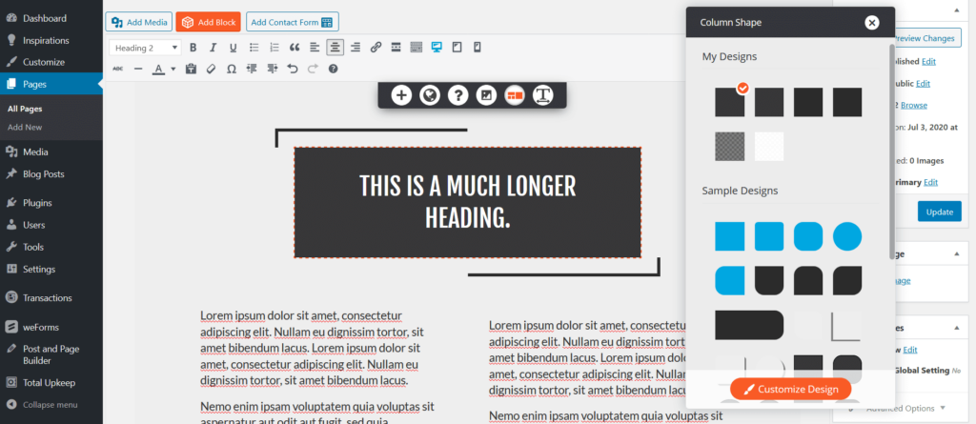Switch to desktop preview view
976x424 pixels.
[437, 48]
